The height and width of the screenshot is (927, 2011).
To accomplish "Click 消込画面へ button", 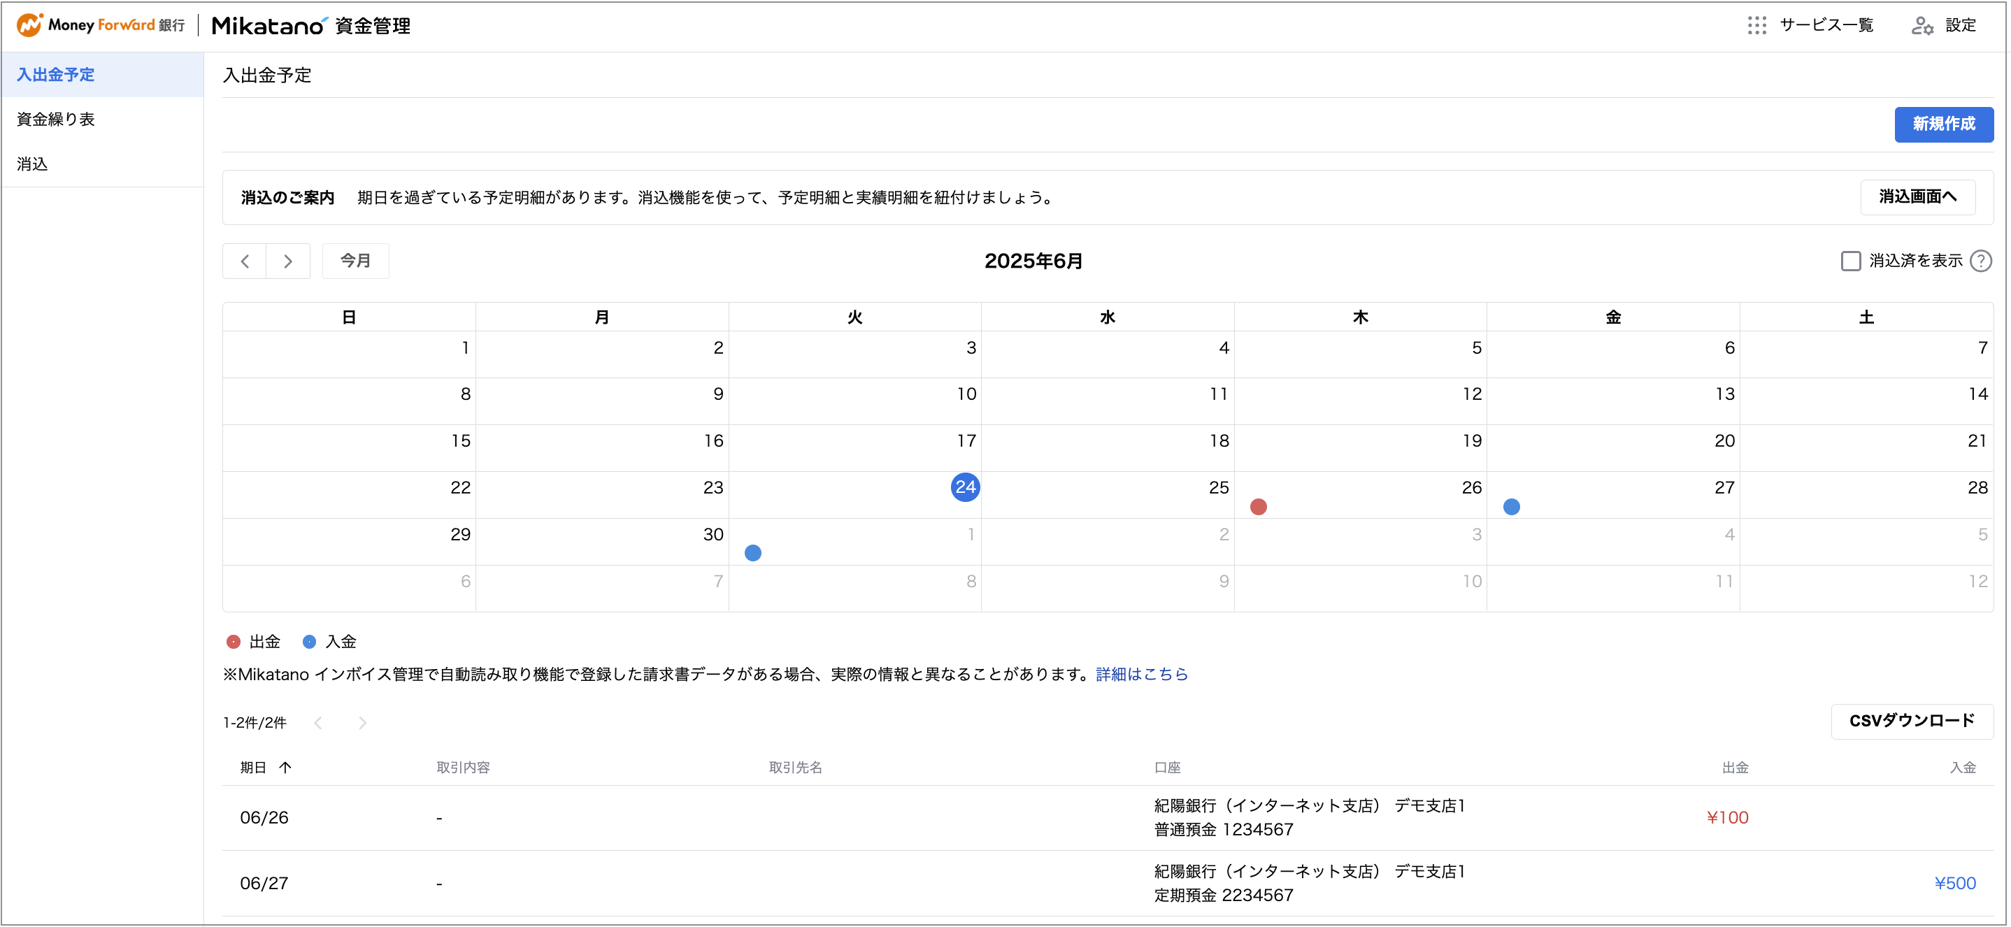I will point(1917,196).
